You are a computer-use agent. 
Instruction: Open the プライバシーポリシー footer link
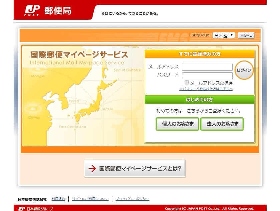[x=132, y=199]
